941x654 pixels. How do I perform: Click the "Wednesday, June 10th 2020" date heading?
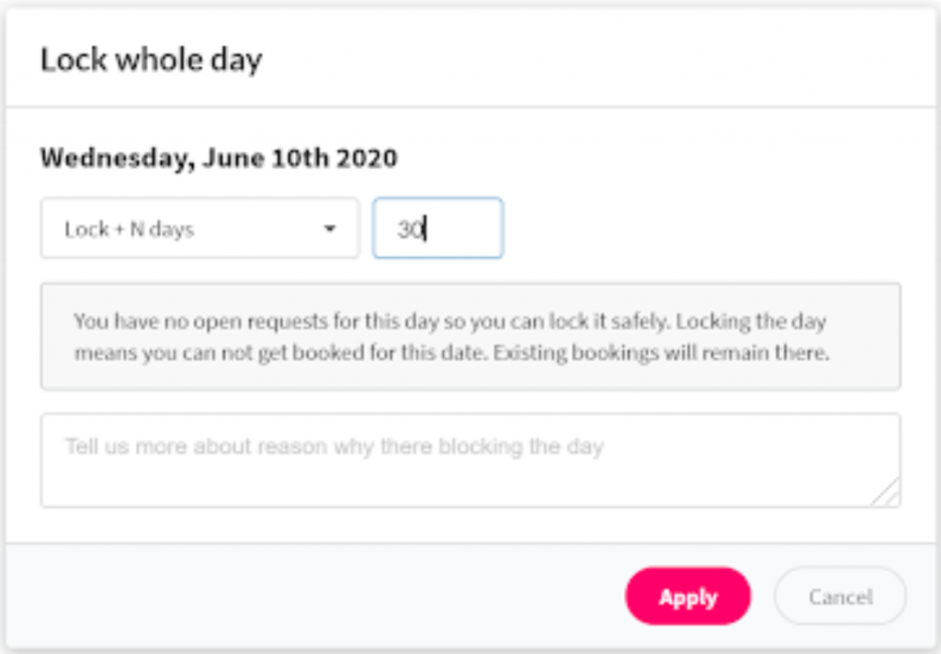coord(219,158)
